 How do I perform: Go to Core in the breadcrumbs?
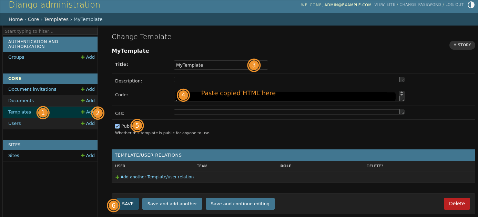coord(33,19)
